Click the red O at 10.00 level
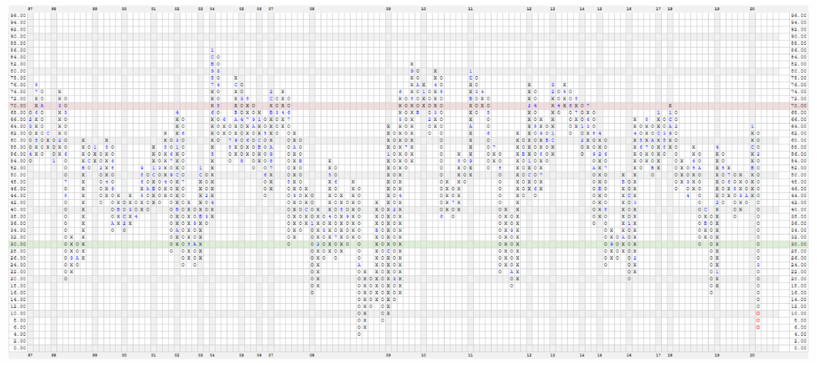 (758, 313)
